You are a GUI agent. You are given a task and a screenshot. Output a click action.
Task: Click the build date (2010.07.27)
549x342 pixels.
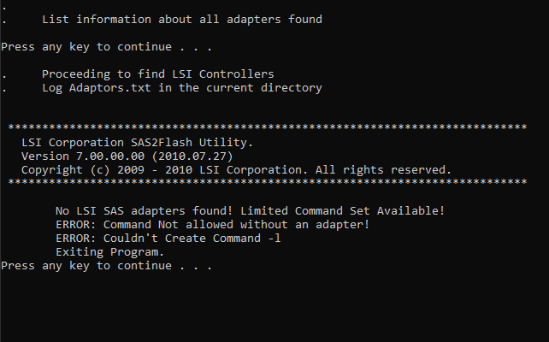pyautogui.click(x=192, y=156)
